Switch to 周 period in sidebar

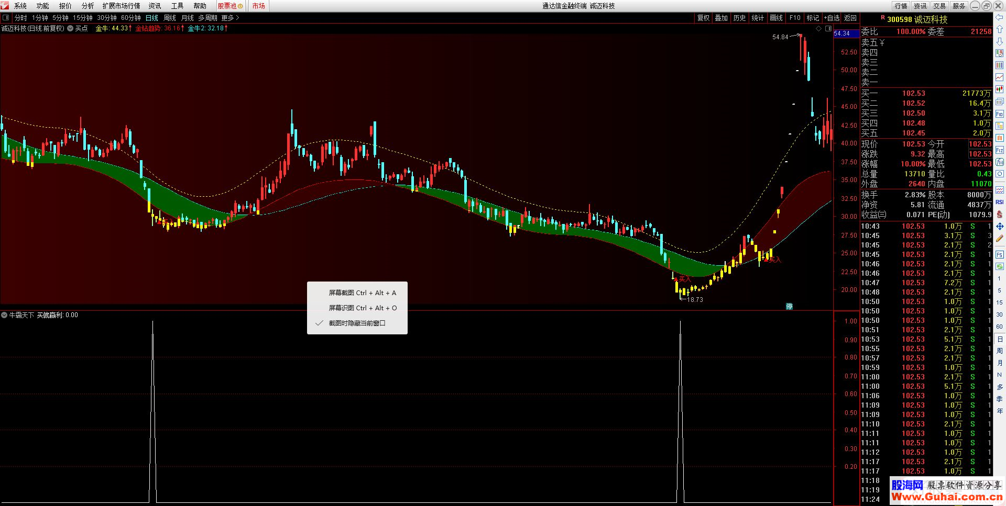(1000, 351)
